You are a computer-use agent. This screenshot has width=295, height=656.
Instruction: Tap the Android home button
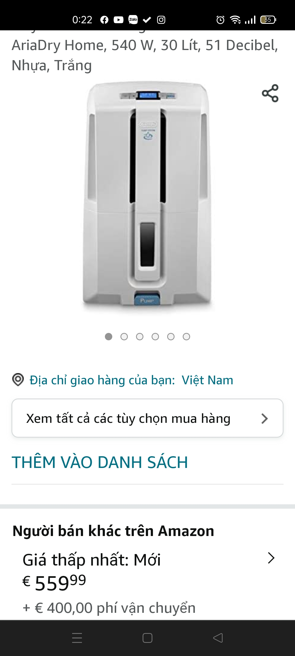(147, 638)
